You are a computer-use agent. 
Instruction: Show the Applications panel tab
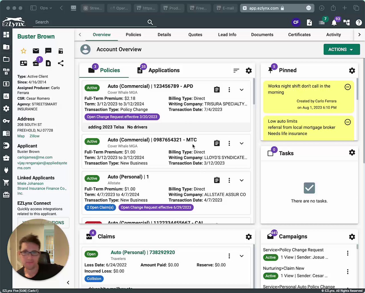(159, 70)
